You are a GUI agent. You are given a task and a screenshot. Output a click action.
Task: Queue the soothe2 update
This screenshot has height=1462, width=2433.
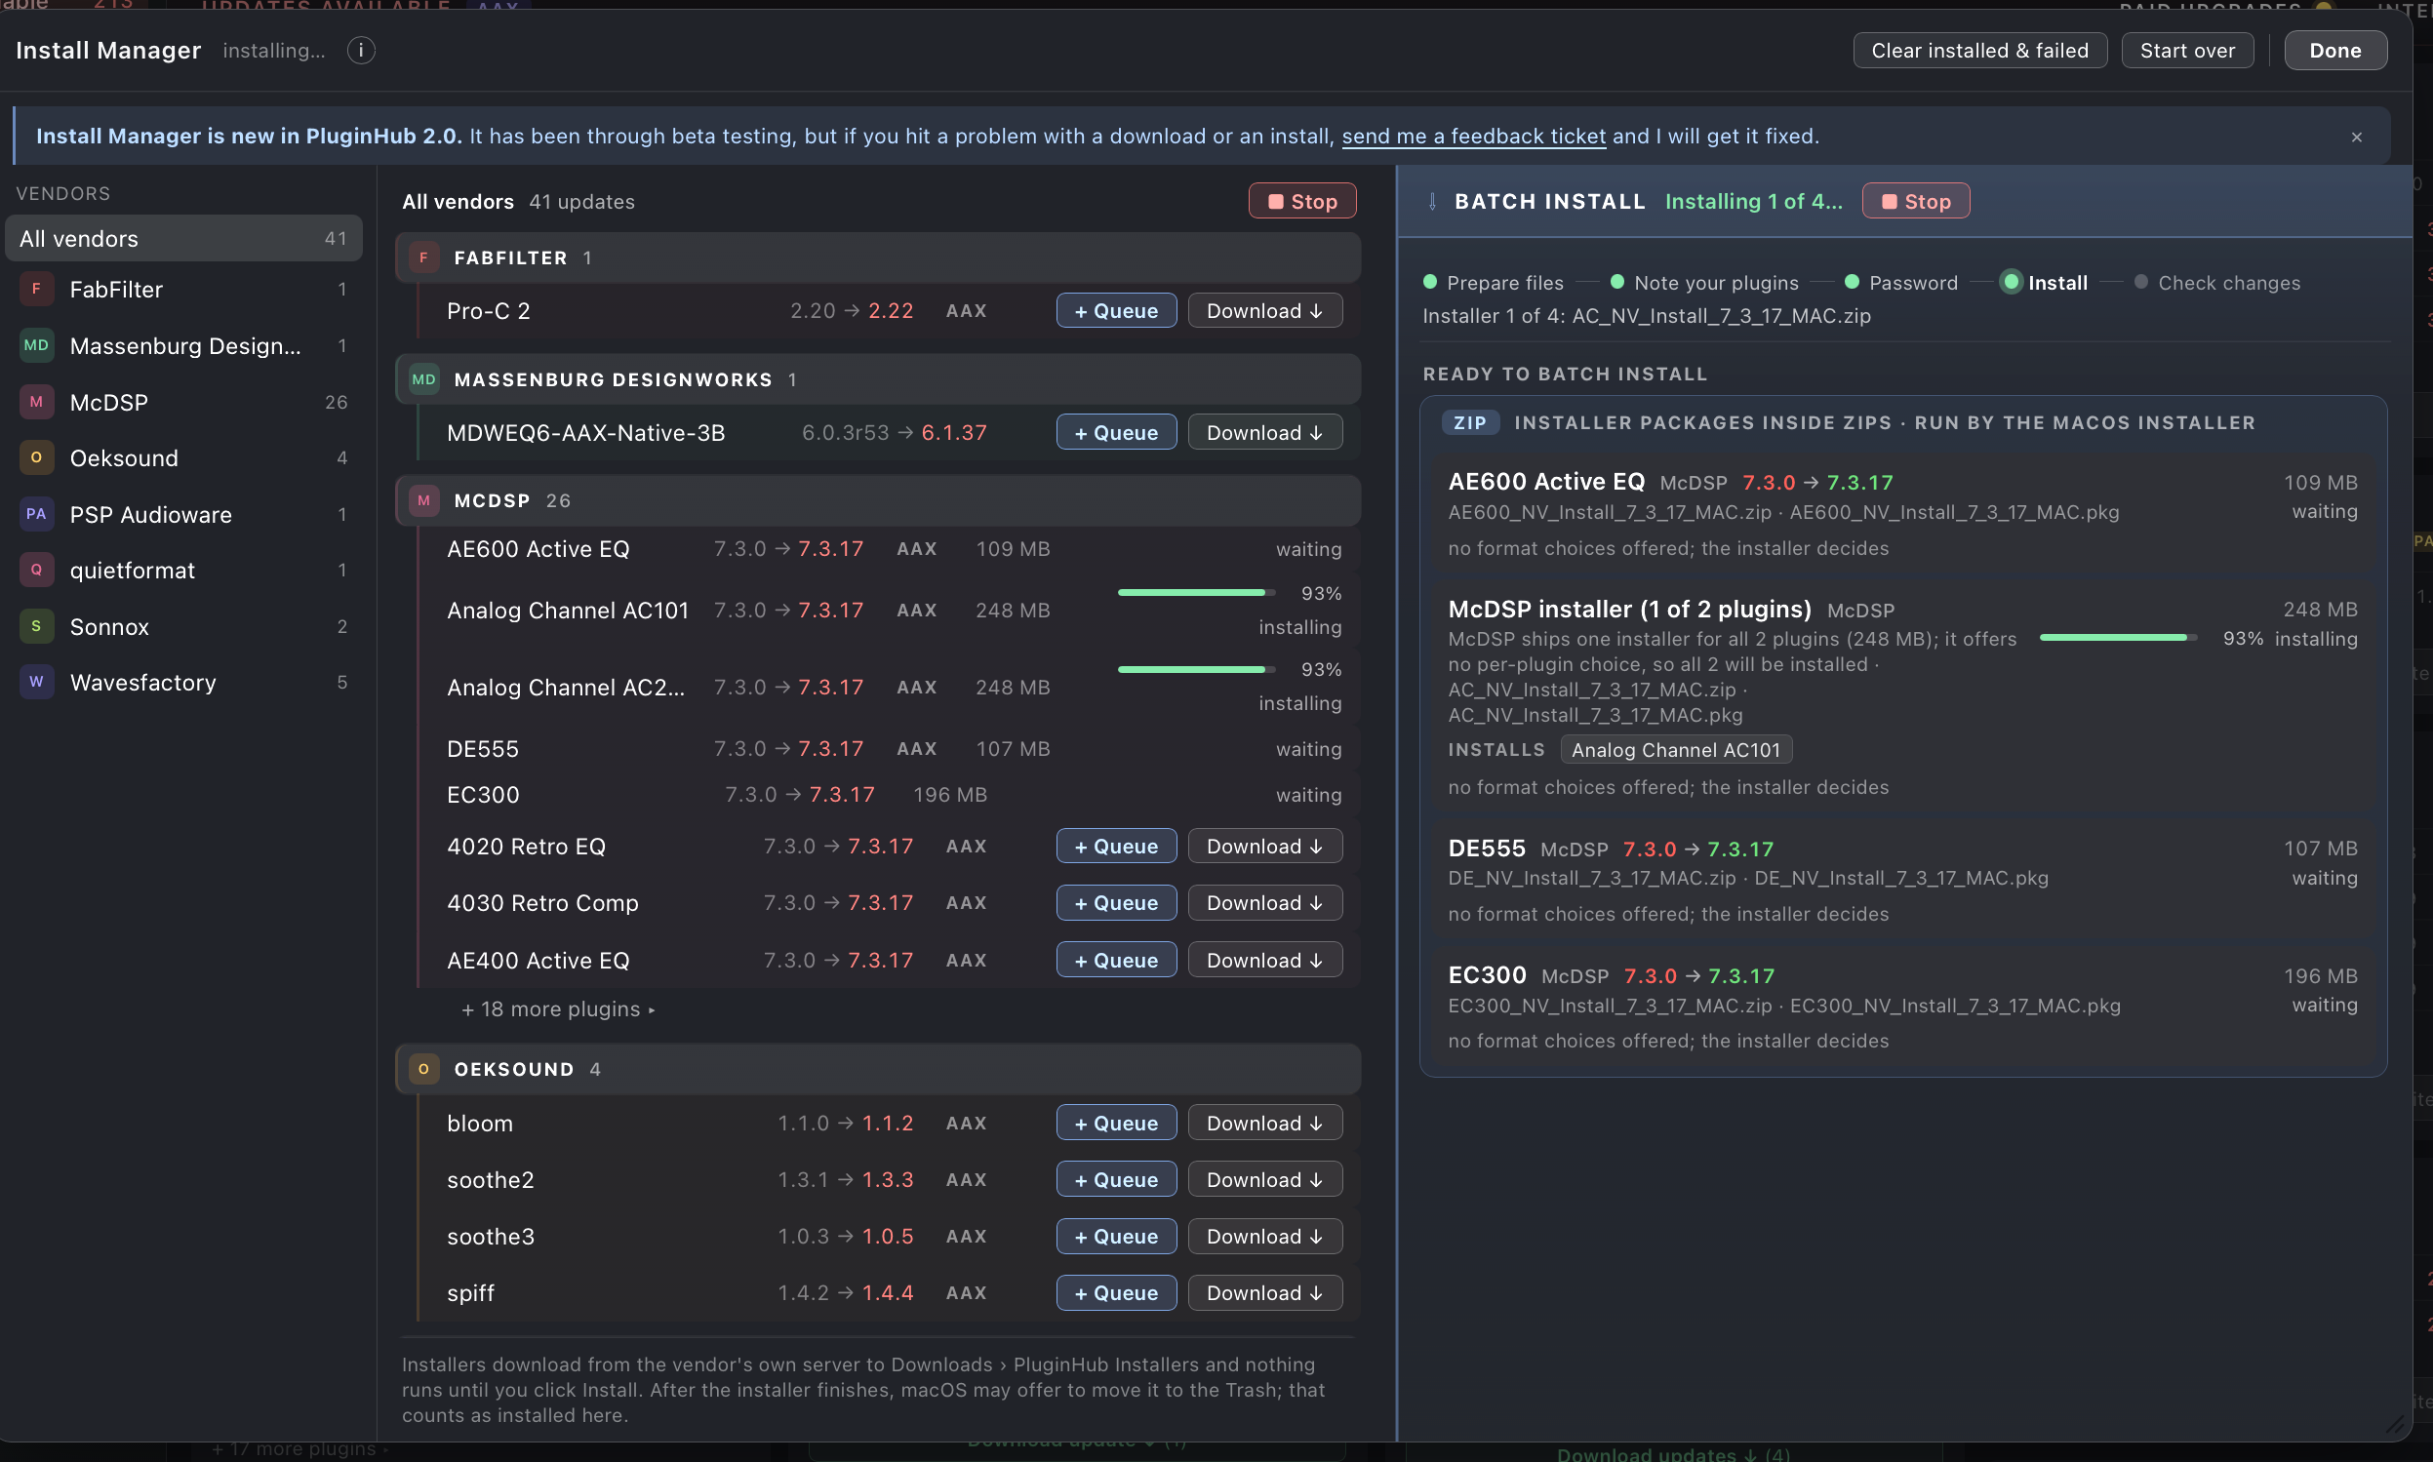click(1115, 1180)
